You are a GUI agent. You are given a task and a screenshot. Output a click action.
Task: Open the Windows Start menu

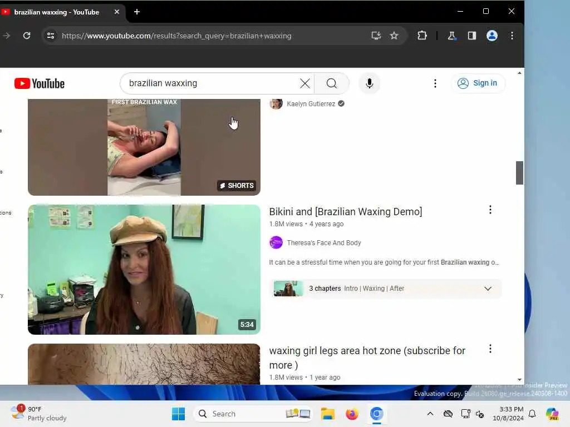(178, 414)
